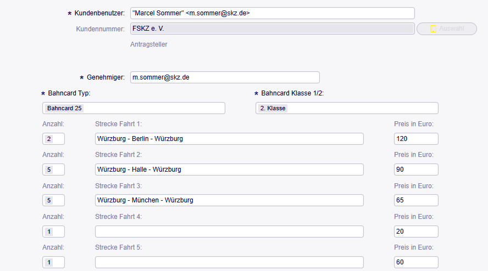Viewport: 488px width, 271px height.
Task: Click the Strecke Fahrt 3 field with München route
Action: coord(229,200)
